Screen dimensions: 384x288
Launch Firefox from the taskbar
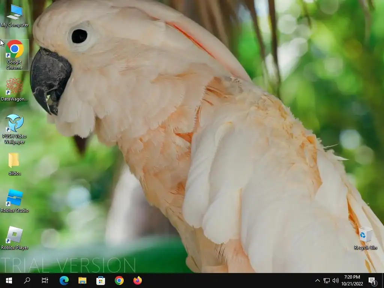(x=137, y=280)
